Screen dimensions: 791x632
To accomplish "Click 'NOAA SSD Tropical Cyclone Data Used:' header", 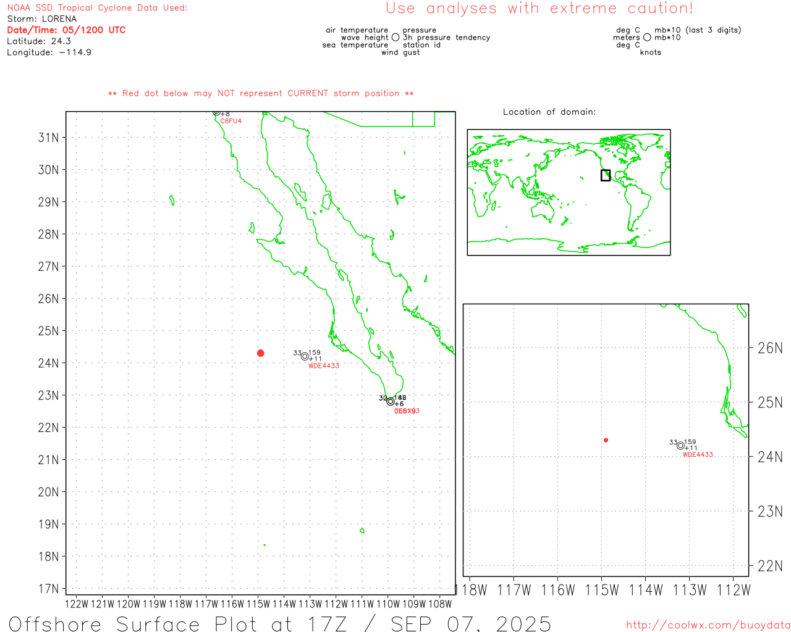I will pos(97,7).
